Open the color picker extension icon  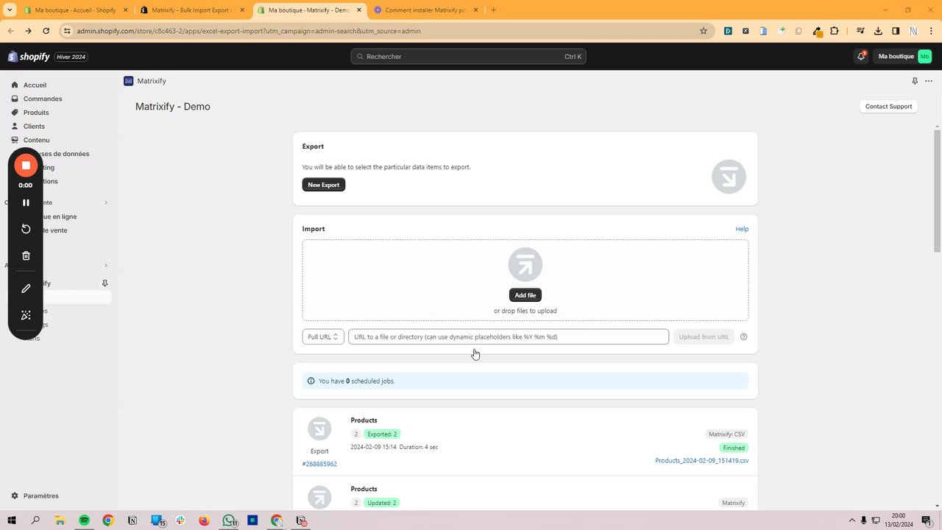point(817,31)
